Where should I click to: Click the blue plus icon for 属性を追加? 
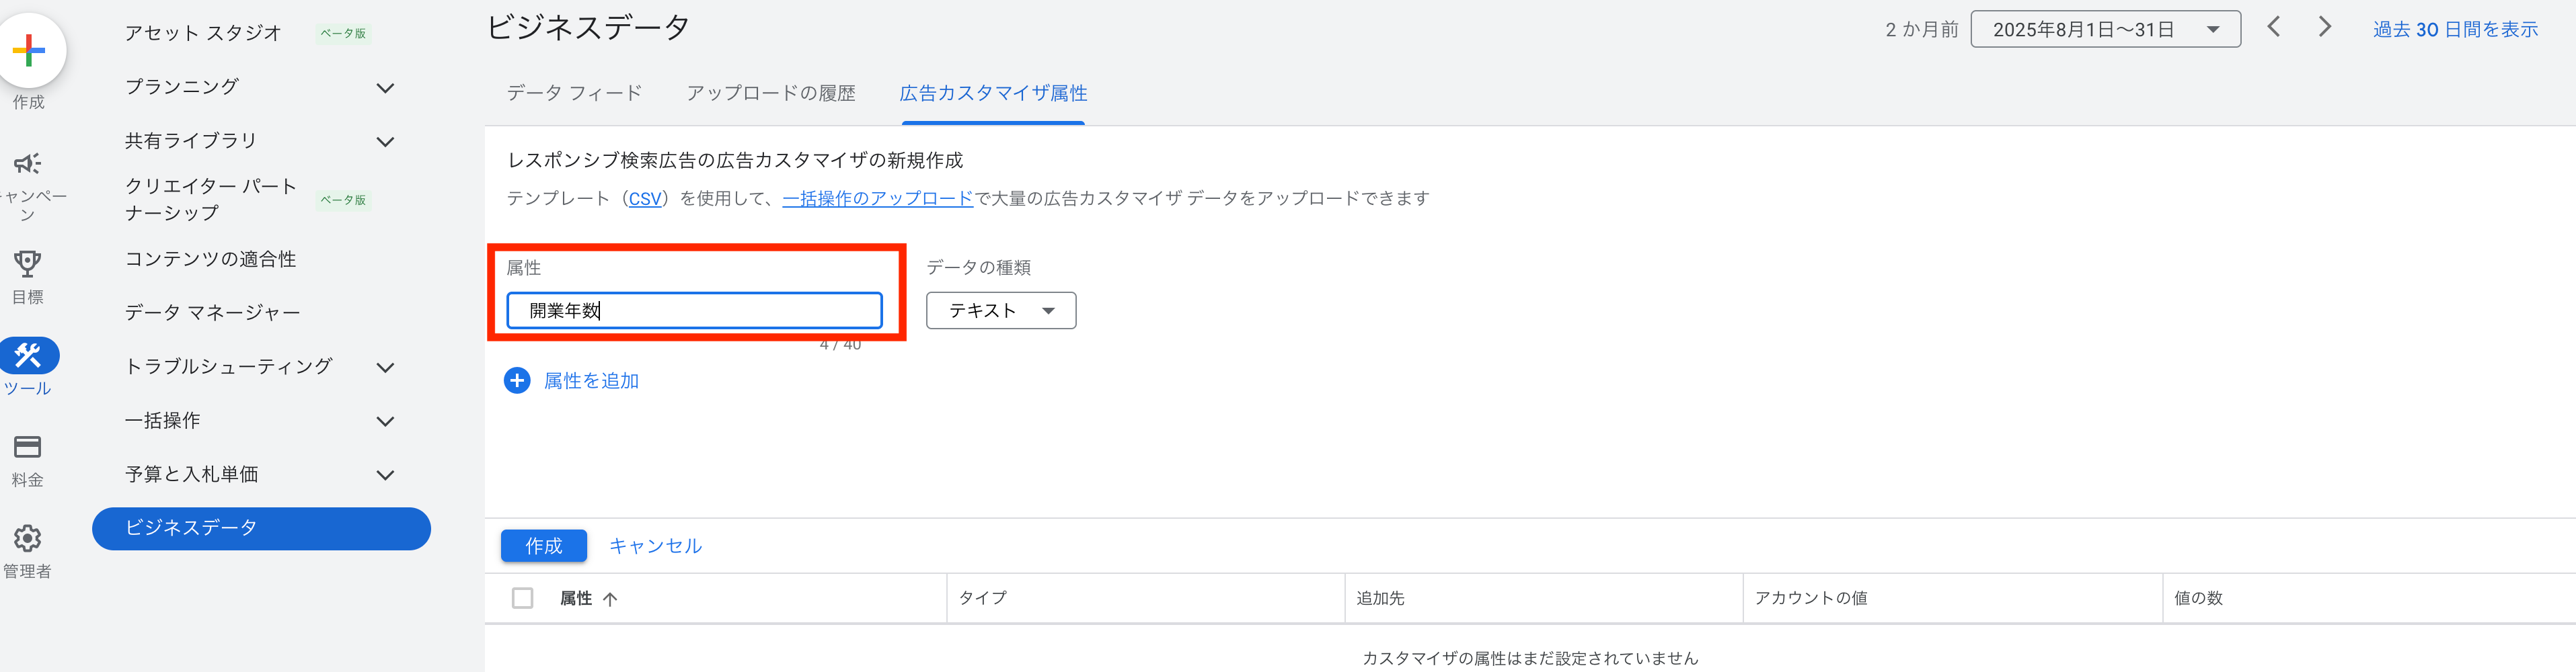point(517,380)
